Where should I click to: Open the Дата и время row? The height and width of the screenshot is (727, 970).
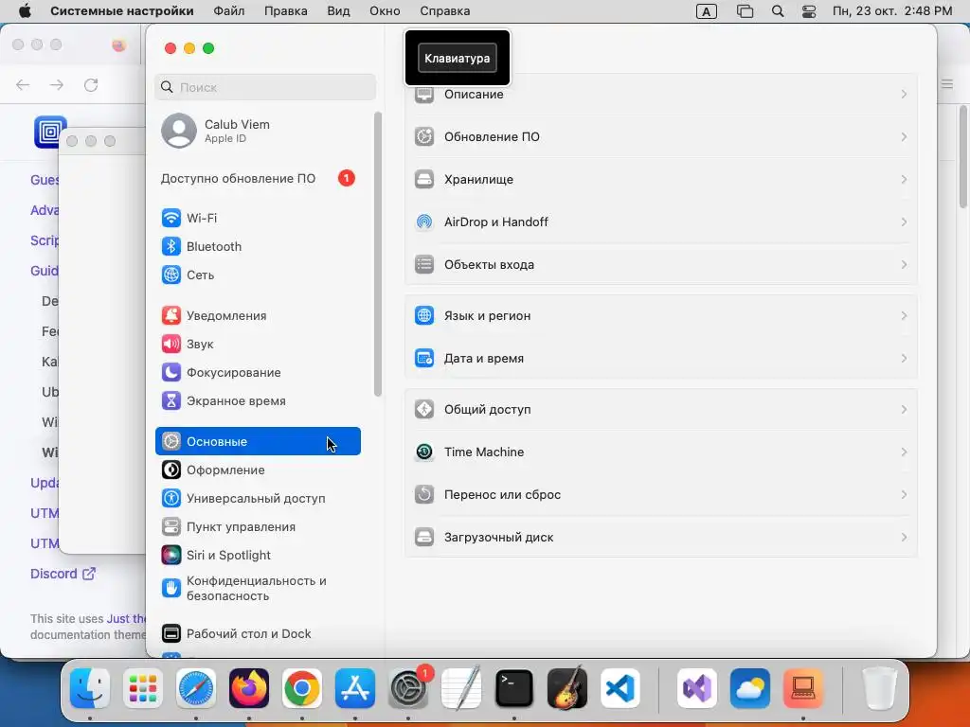pyautogui.click(x=661, y=359)
